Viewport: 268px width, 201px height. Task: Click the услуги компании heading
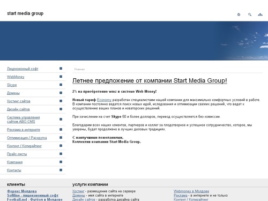90,184
